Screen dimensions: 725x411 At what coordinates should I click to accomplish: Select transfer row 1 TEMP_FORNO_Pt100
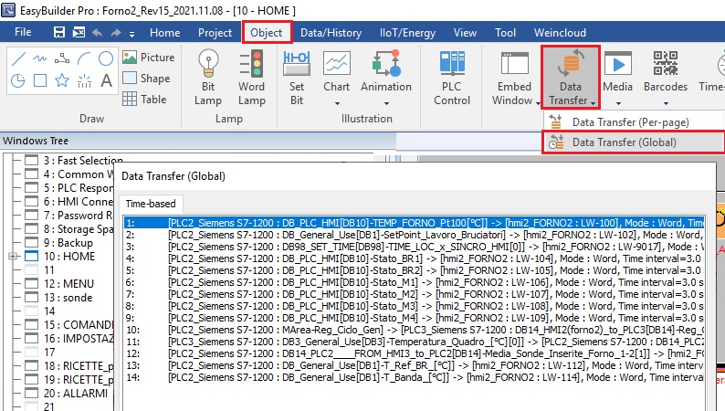[x=415, y=223]
